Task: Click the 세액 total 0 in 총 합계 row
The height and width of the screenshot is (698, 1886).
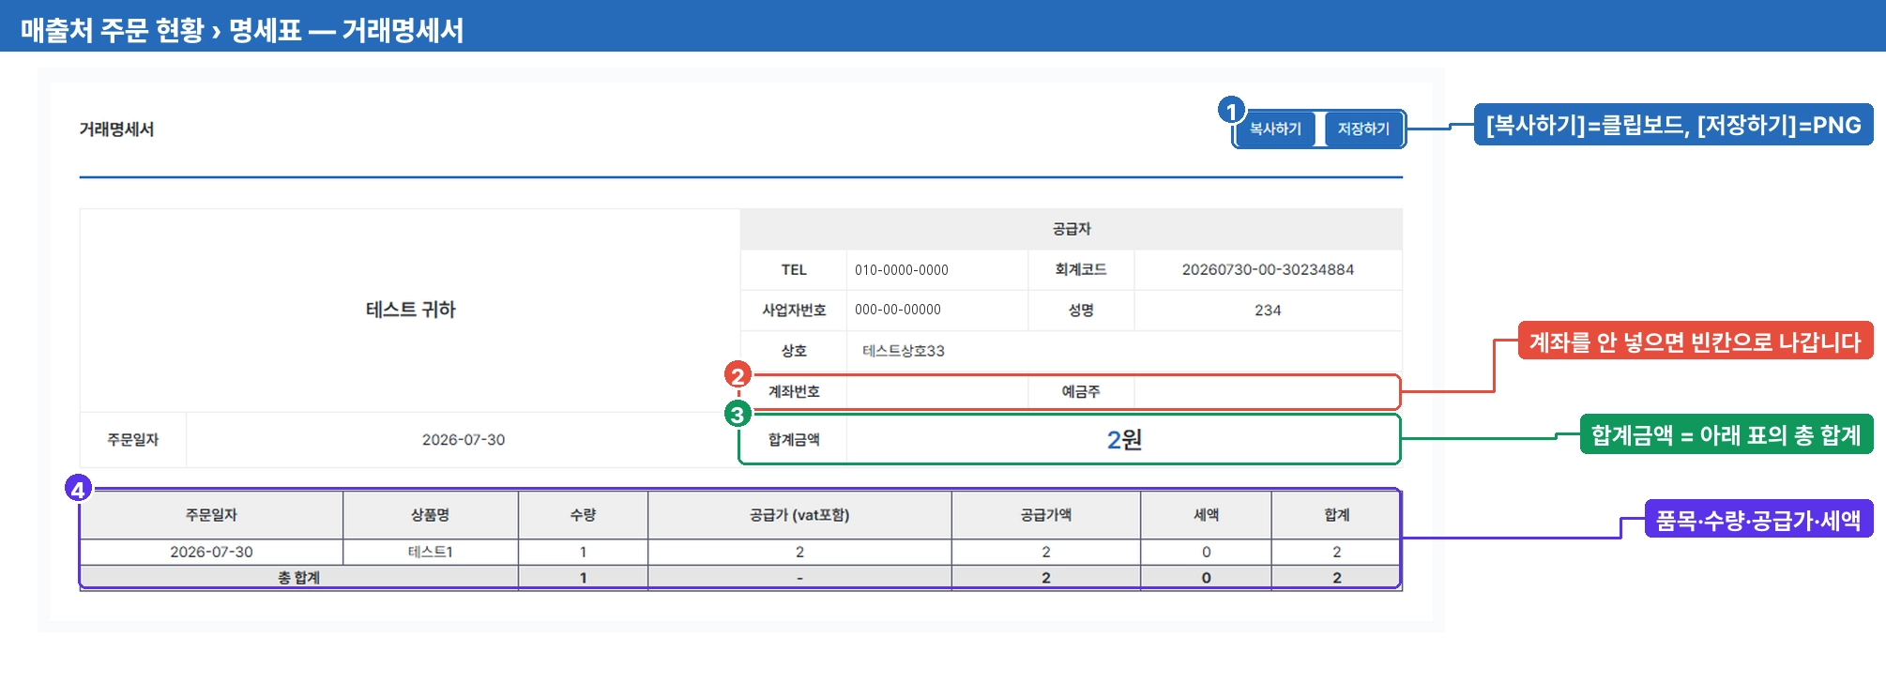Action: point(1206,578)
